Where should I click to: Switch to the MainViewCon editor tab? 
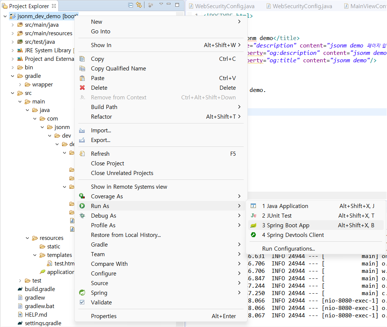click(365, 6)
